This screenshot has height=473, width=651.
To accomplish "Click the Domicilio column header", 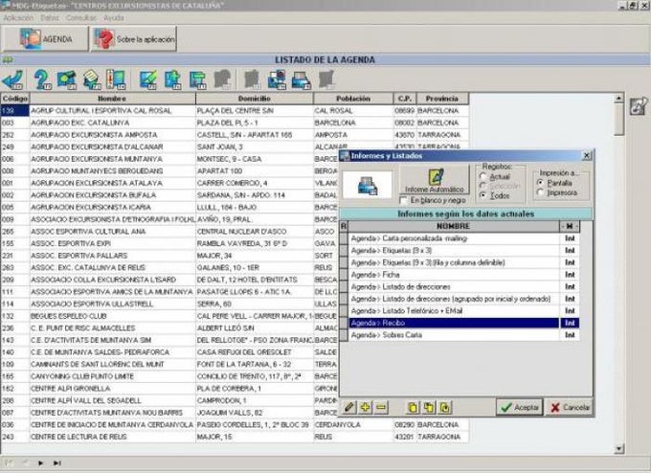I will point(254,99).
